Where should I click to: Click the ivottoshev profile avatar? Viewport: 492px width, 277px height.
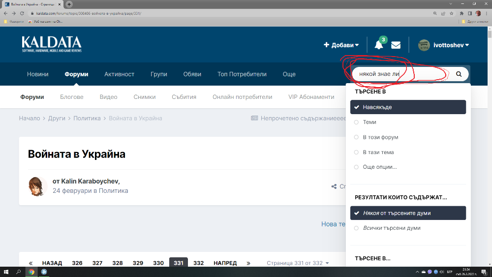coord(424,45)
